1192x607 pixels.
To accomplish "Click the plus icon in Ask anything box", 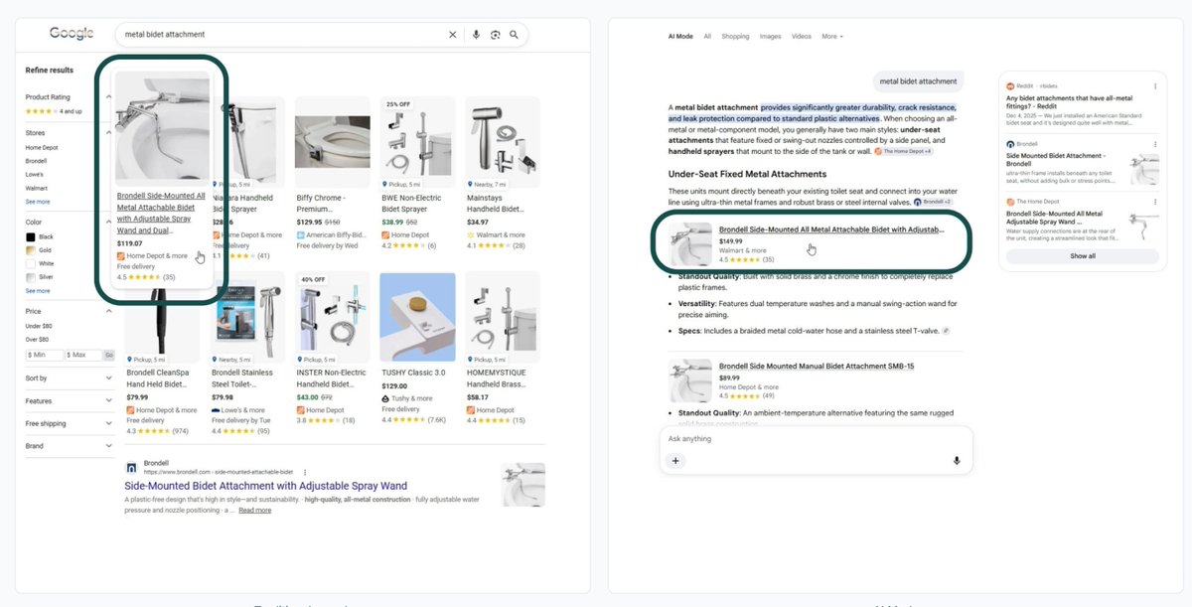I will click(675, 461).
